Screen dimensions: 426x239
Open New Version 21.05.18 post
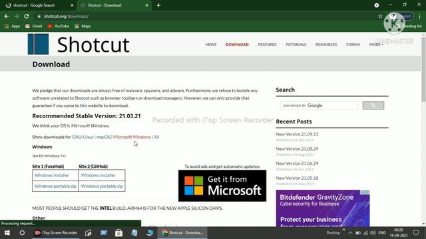click(297, 178)
